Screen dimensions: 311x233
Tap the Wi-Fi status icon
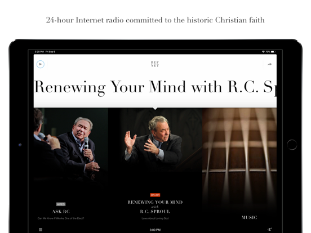(263, 52)
